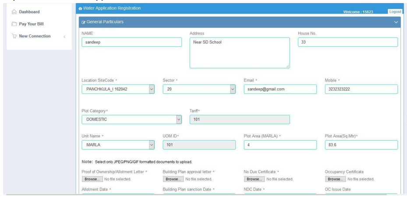Browse for No Due Certificate file
Screen dimensions: 407x197
[x=254, y=179]
